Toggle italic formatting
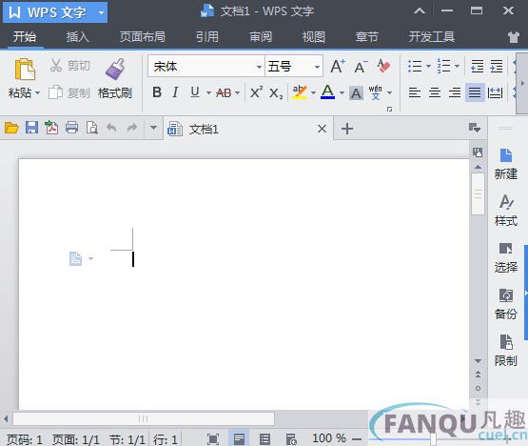Image resolution: width=528 pixels, height=446 pixels. (175, 92)
